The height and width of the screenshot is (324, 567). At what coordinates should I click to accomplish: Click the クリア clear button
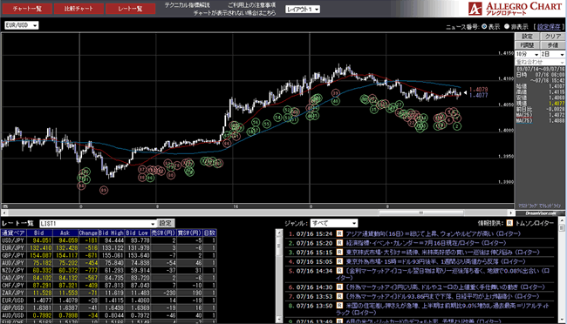coord(552,37)
